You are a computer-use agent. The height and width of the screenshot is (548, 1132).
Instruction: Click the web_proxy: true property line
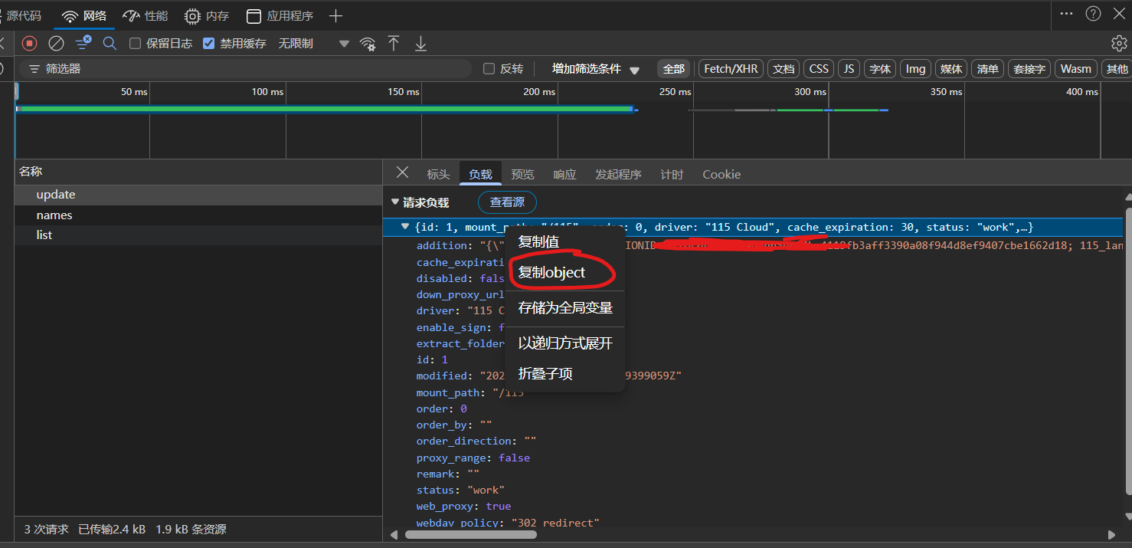(463, 506)
